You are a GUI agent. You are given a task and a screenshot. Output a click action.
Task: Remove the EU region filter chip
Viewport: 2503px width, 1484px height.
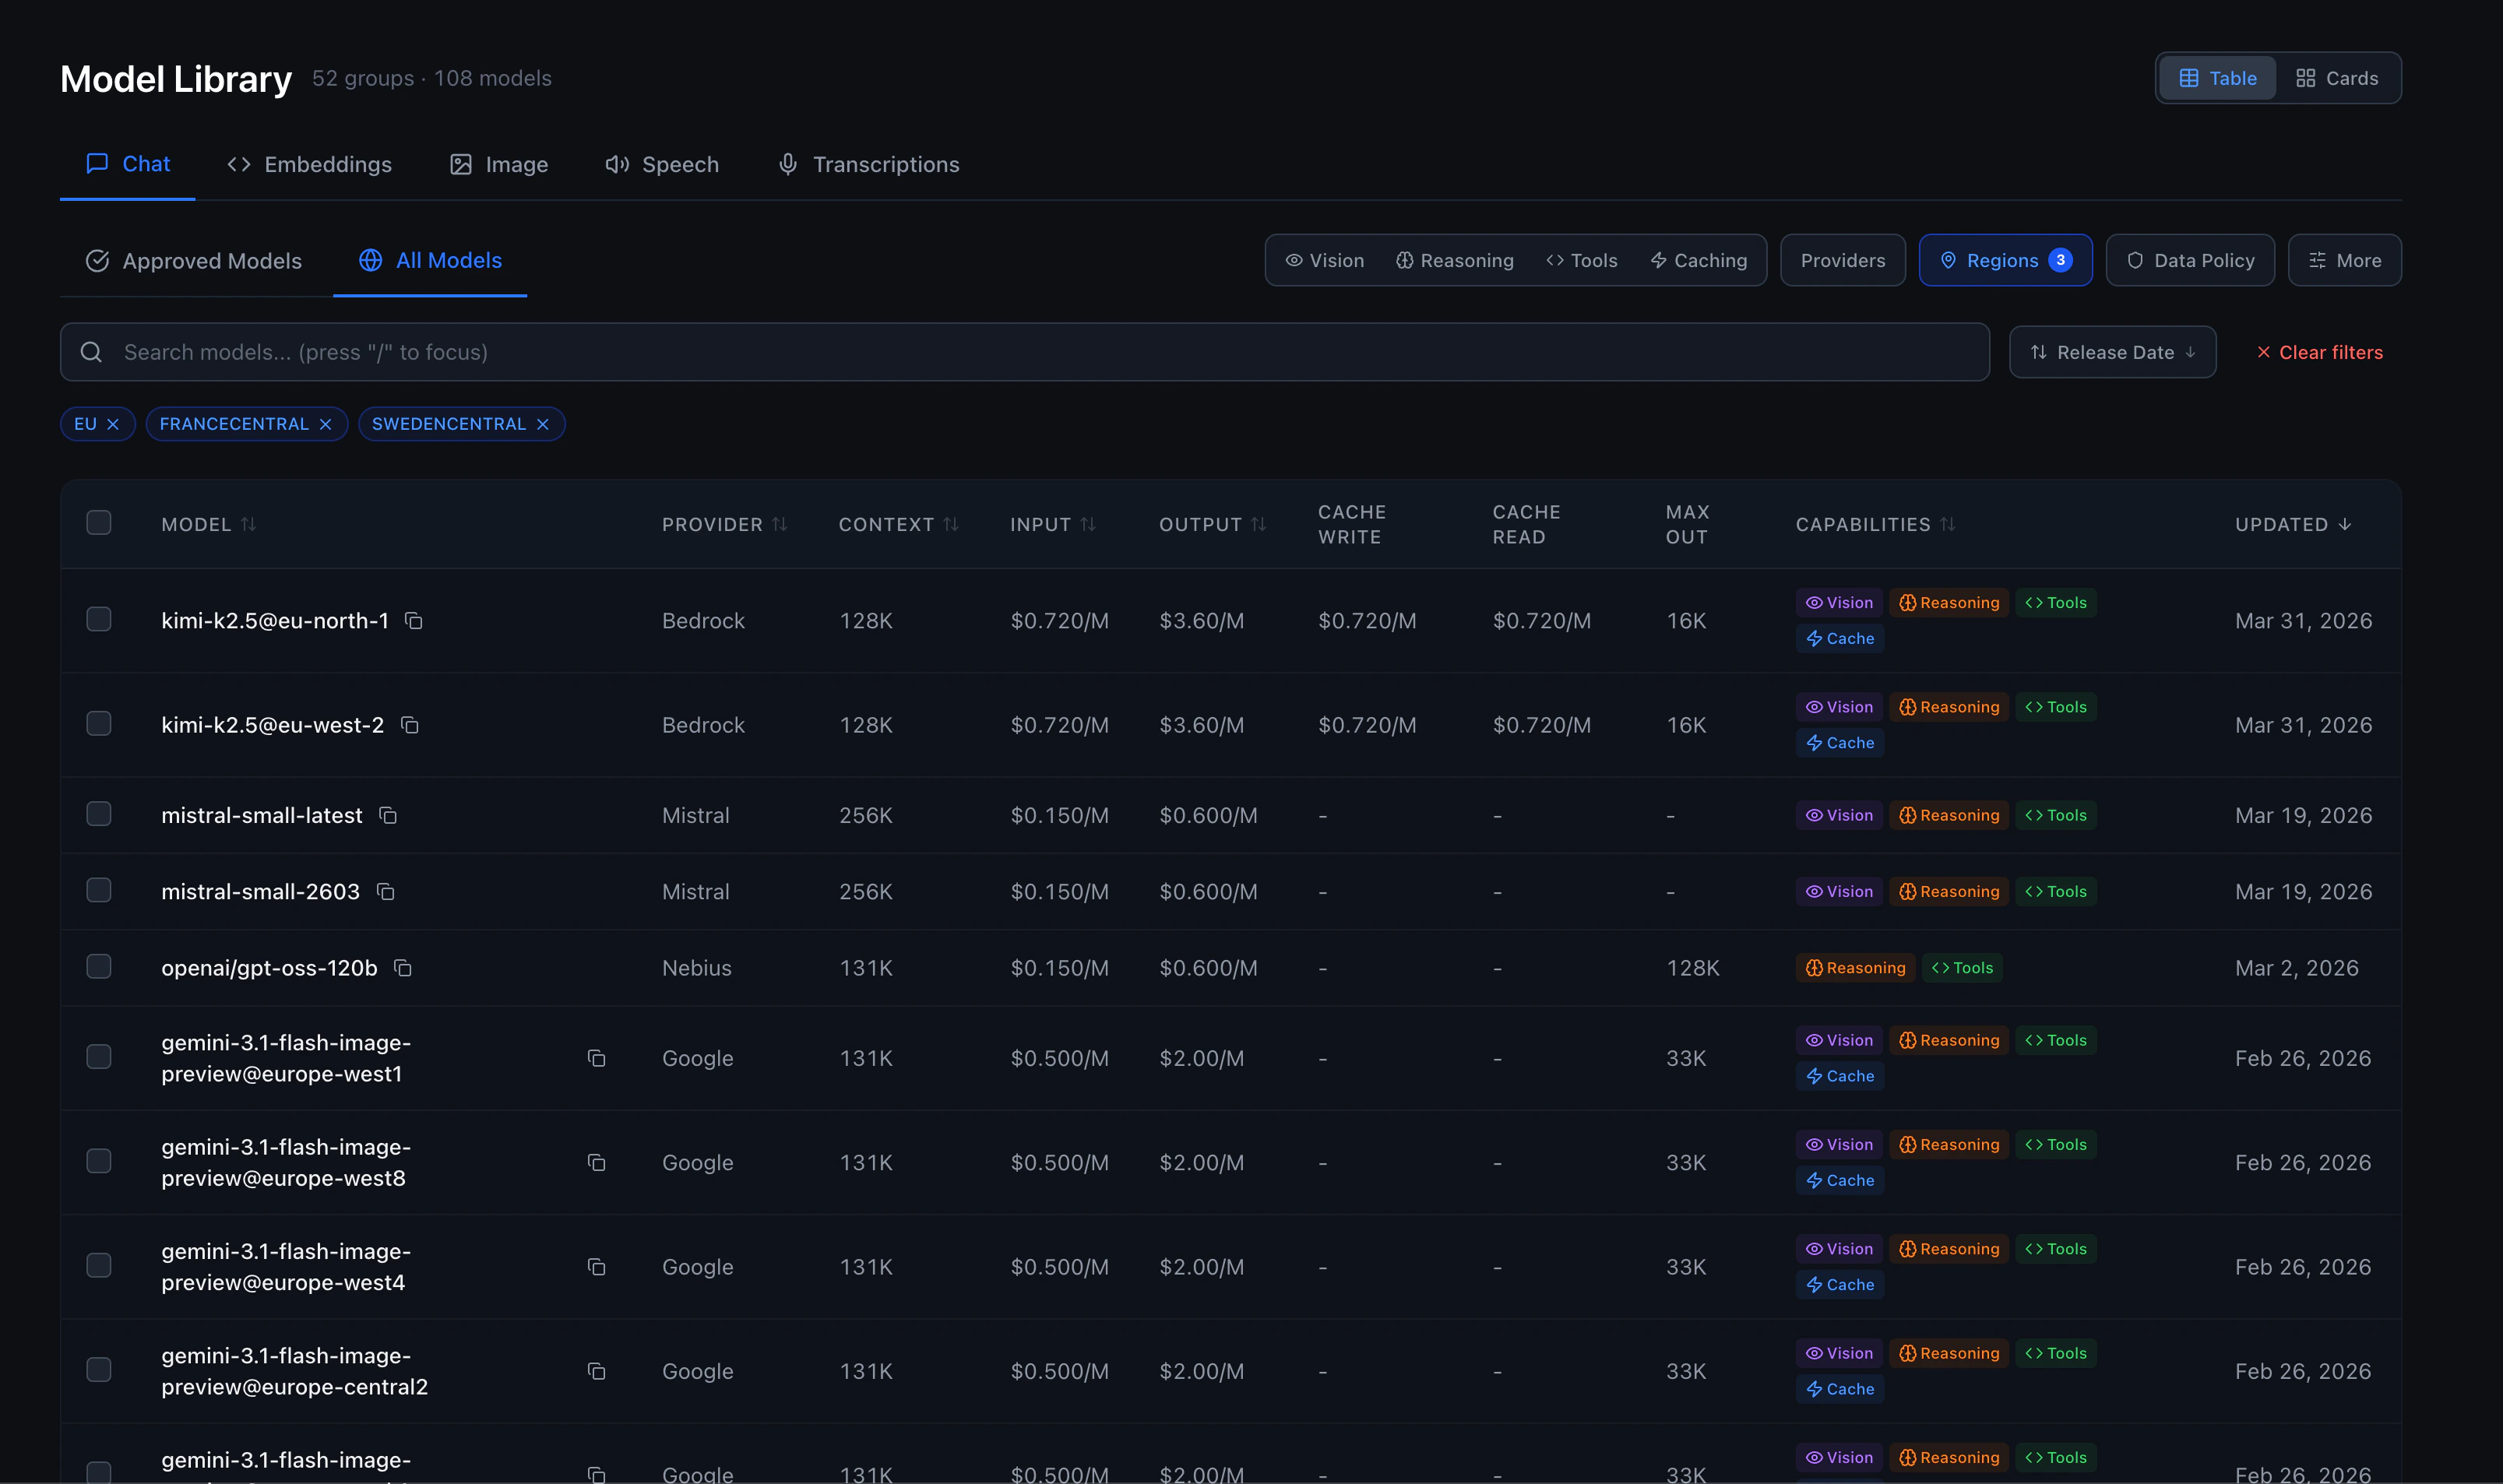click(x=113, y=424)
